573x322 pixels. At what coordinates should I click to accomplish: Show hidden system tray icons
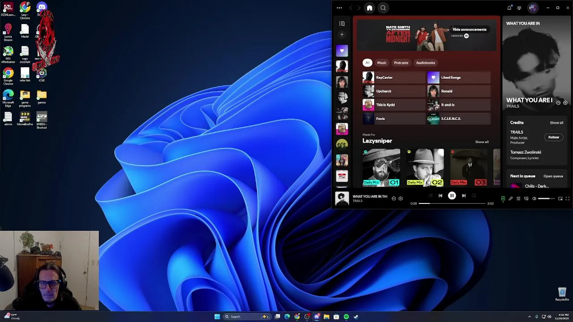(x=530, y=317)
